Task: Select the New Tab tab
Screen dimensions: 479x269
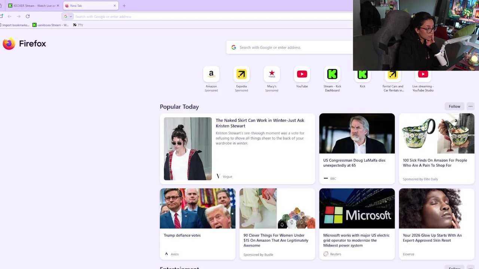Action: coord(90,6)
